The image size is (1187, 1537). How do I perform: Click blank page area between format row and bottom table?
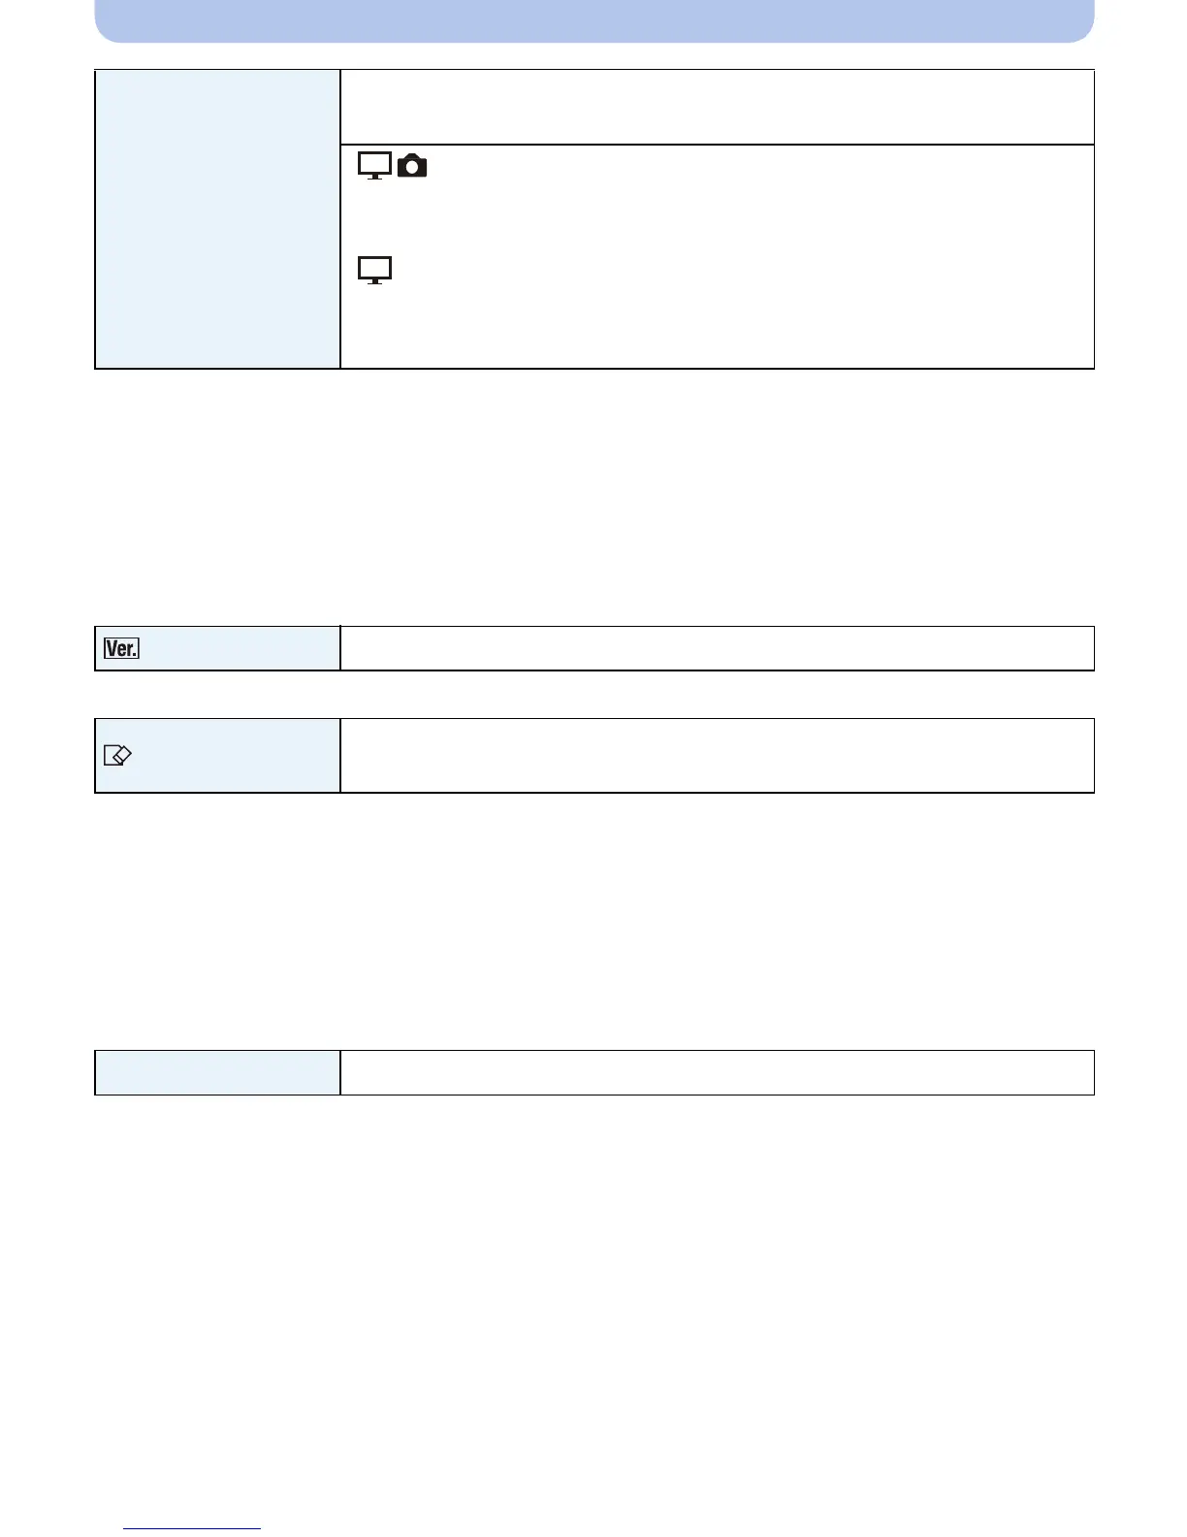(594, 921)
